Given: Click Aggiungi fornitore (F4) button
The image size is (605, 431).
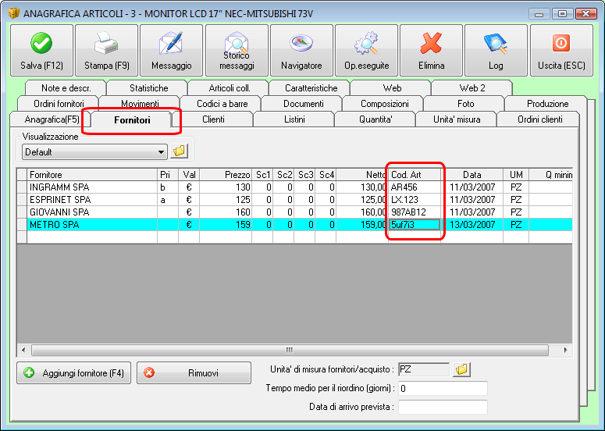Looking at the screenshot, I should point(73,372).
